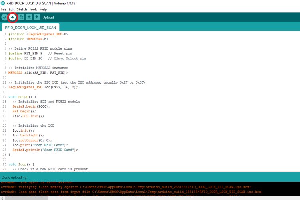Click the line '#include <MFRC522.h>'

[28, 39]
